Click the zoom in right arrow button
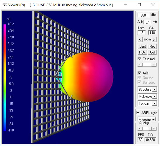The height and width of the screenshot is (146, 160). [154, 39]
